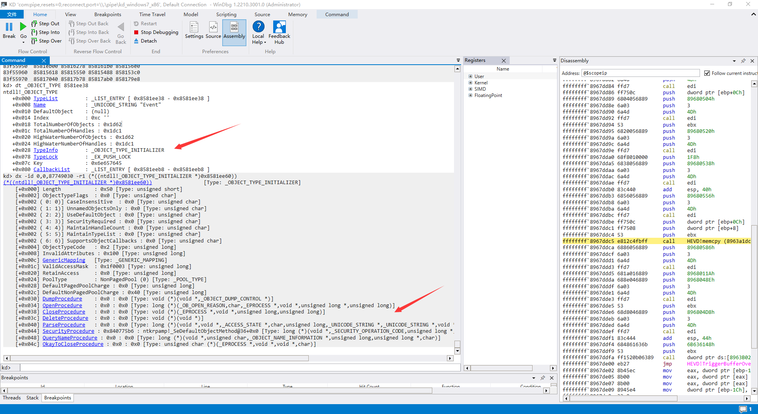The image size is (758, 414).
Task: Click the Go play icon
Action: pyautogui.click(x=23, y=27)
